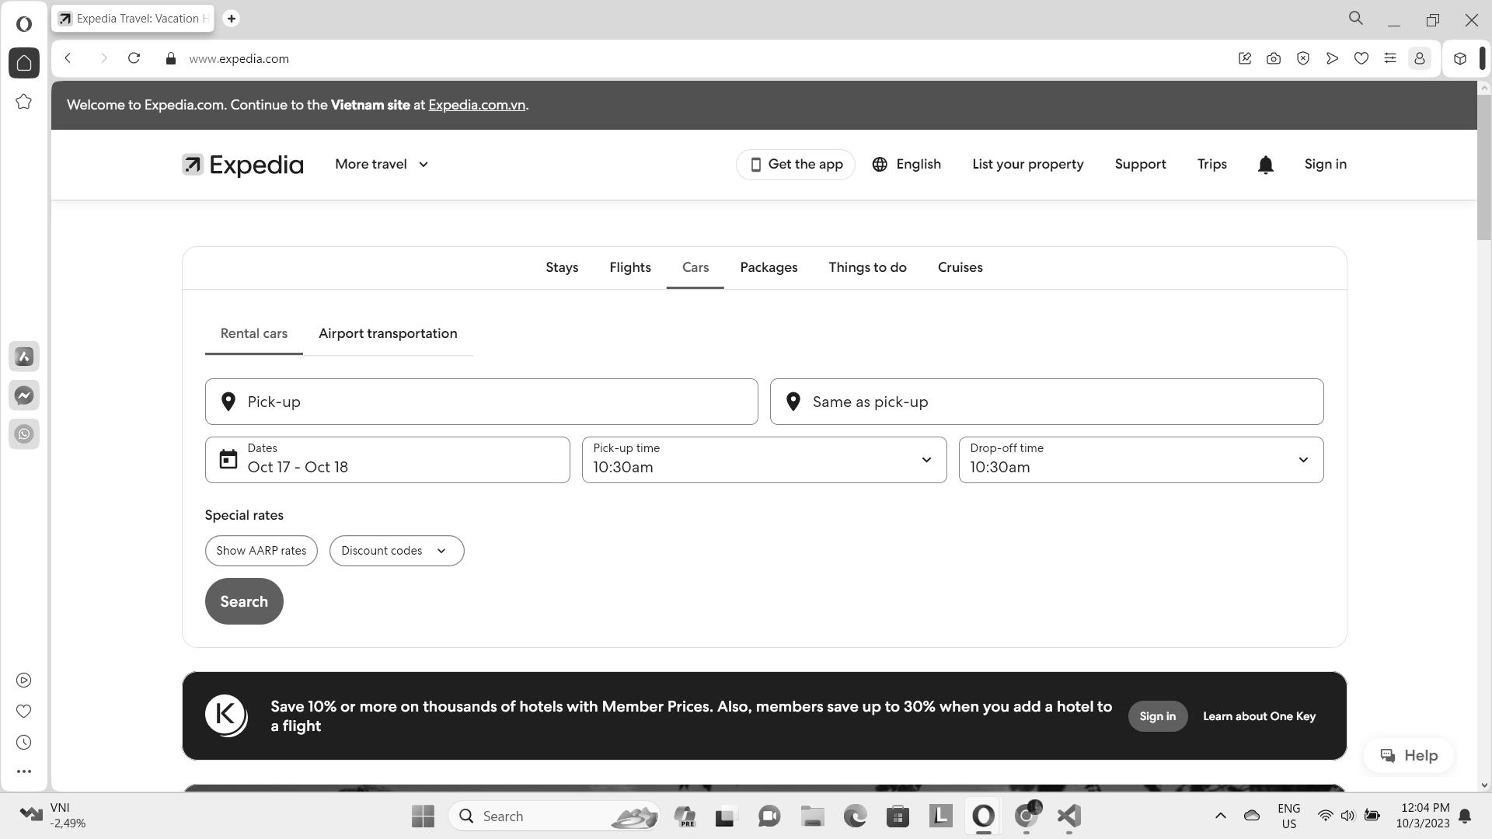The height and width of the screenshot is (839, 1492).
Task: Click tab search magnifier icon
Action: tap(1356, 18)
